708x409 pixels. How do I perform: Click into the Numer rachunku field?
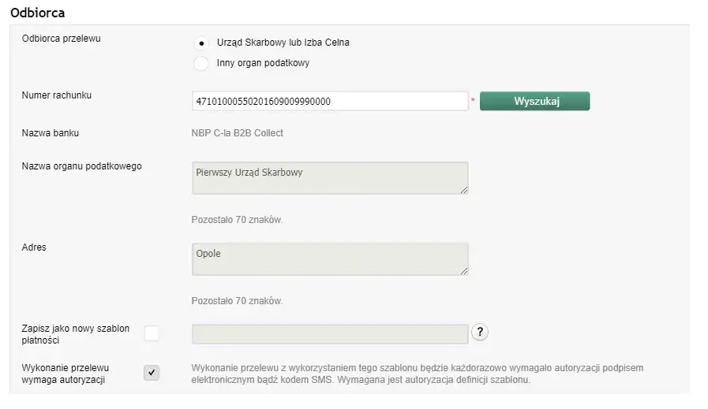click(x=330, y=102)
